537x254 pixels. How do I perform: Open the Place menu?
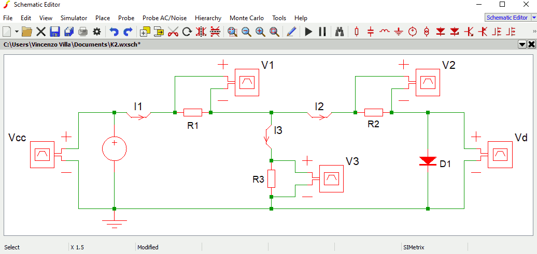point(103,18)
